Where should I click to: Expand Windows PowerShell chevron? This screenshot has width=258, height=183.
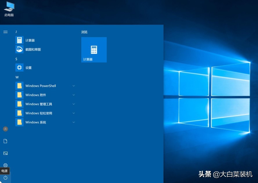pyautogui.click(x=74, y=86)
